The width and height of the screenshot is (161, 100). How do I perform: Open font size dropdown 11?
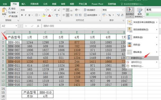click(52, 10)
